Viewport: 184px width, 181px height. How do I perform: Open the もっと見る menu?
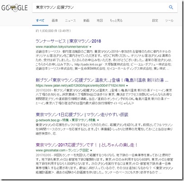(116, 20)
